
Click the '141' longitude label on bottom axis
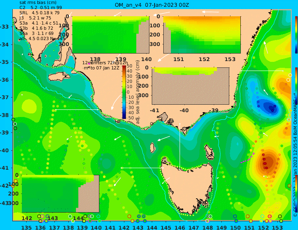tap(110, 227)
